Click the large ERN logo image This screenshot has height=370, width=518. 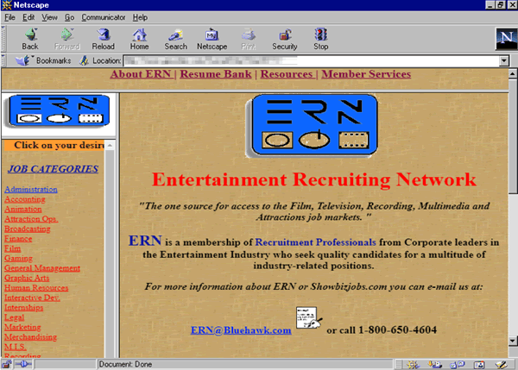315,124
